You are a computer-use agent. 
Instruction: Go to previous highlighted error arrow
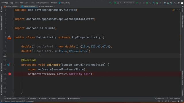[x=177, y=10]
